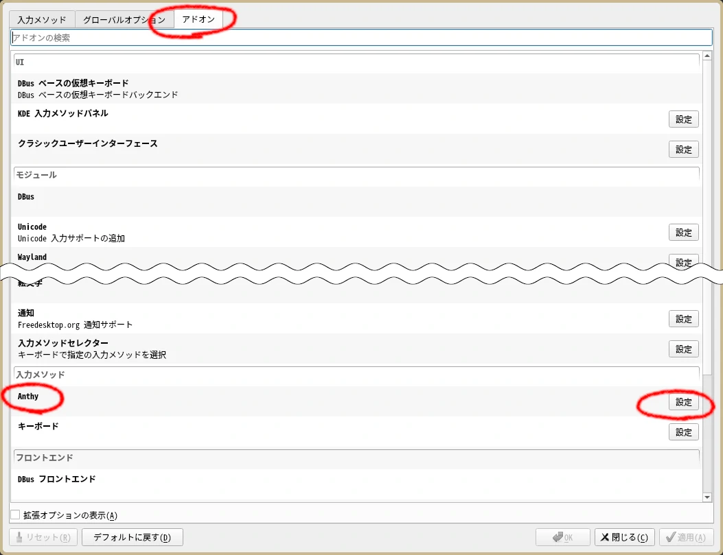This screenshot has height=555, width=723.
Task: Click the scrollbar down arrow in addon list
Action: coord(707,496)
